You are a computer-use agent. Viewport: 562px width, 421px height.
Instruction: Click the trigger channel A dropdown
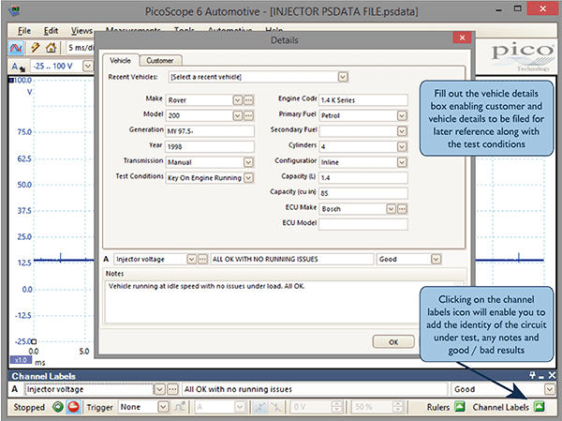tap(220, 407)
